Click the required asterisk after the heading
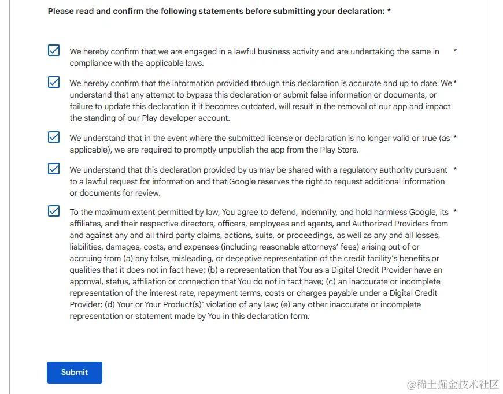 pos(389,11)
